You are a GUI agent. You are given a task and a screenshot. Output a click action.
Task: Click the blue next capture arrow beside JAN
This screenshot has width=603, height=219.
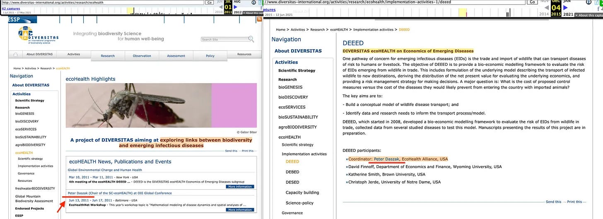[x=566, y=7]
